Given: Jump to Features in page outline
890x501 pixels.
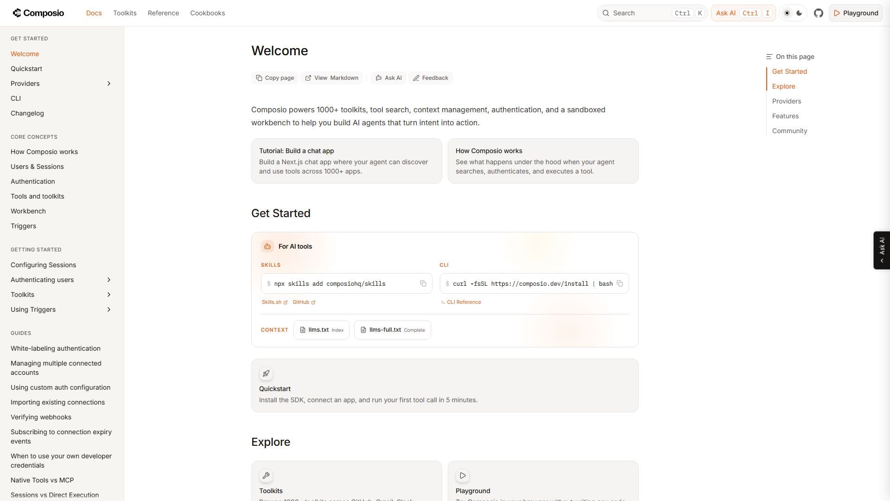Looking at the screenshot, I should pyautogui.click(x=785, y=116).
